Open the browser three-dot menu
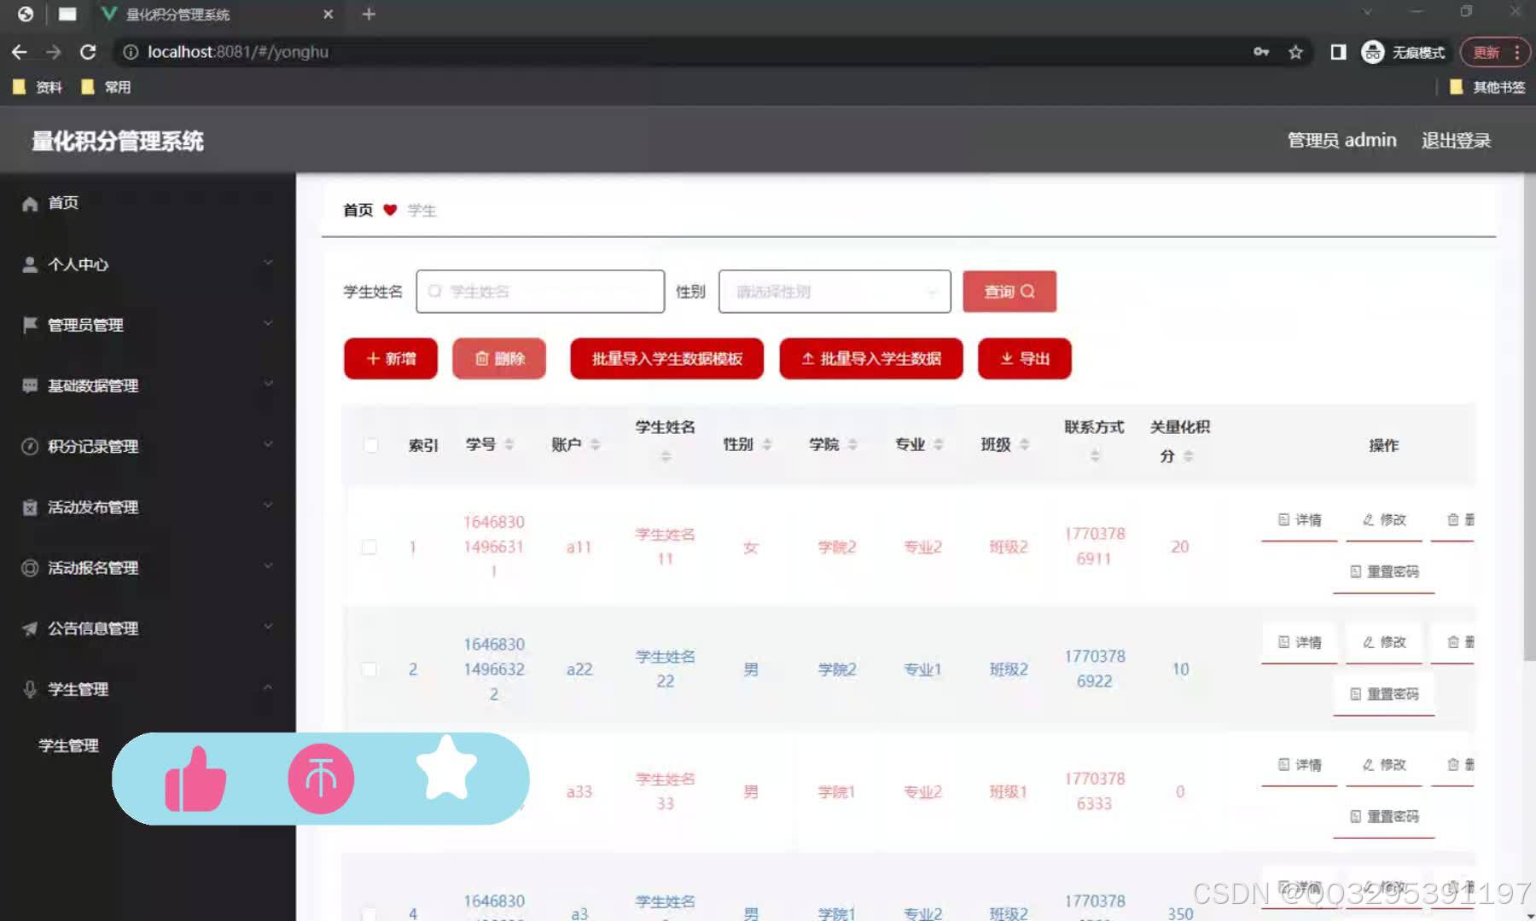The height and width of the screenshot is (921, 1536). pyautogui.click(x=1516, y=52)
